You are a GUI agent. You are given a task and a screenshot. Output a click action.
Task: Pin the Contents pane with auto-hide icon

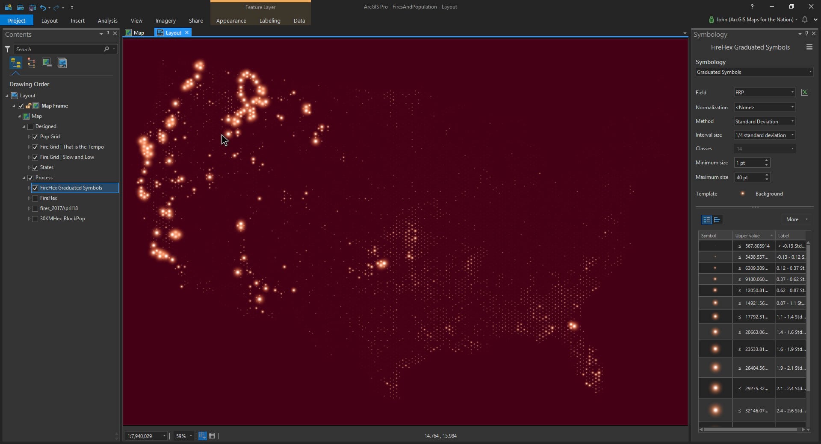108,33
